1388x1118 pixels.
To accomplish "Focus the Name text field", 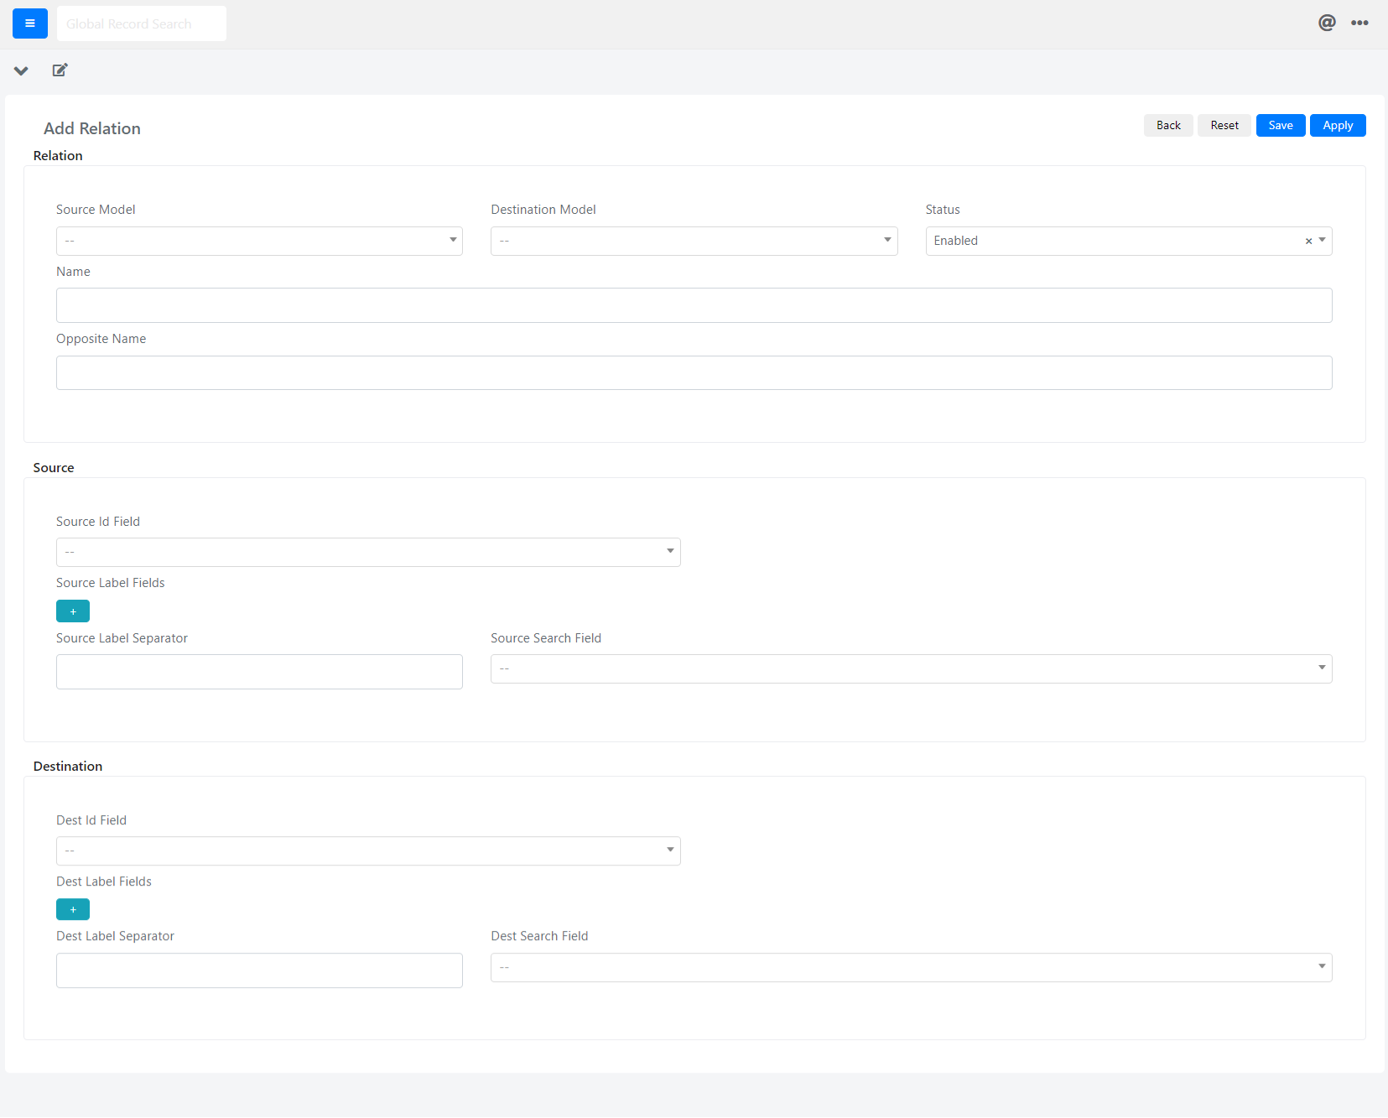I will (694, 305).
